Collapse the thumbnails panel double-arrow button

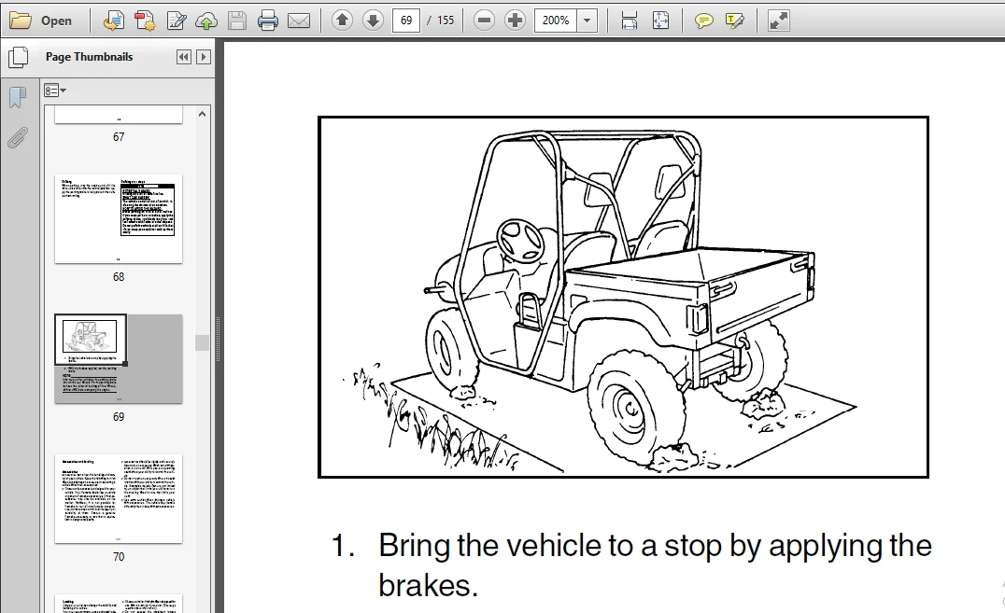click(184, 57)
